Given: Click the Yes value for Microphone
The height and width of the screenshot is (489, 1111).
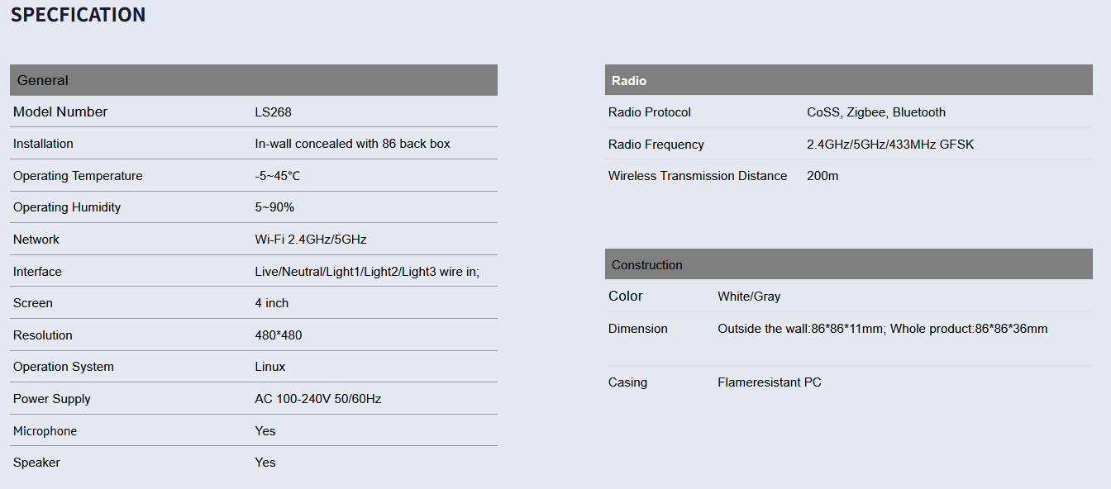Looking at the screenshot, I should click(265, 431).
